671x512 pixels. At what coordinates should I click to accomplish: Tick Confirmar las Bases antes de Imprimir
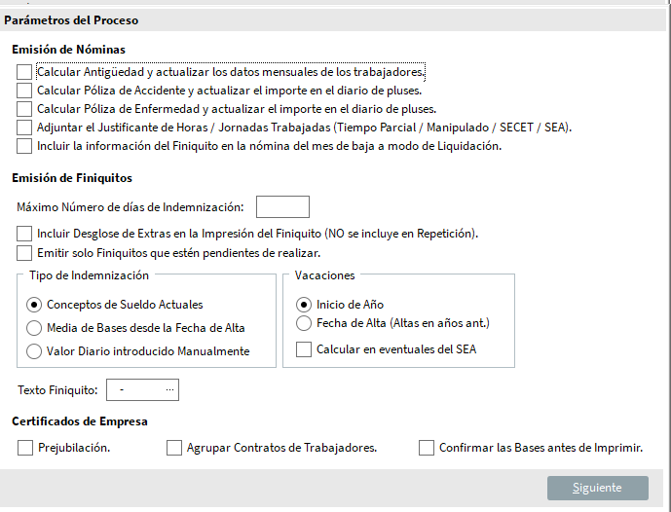click(x=427, y=448)
